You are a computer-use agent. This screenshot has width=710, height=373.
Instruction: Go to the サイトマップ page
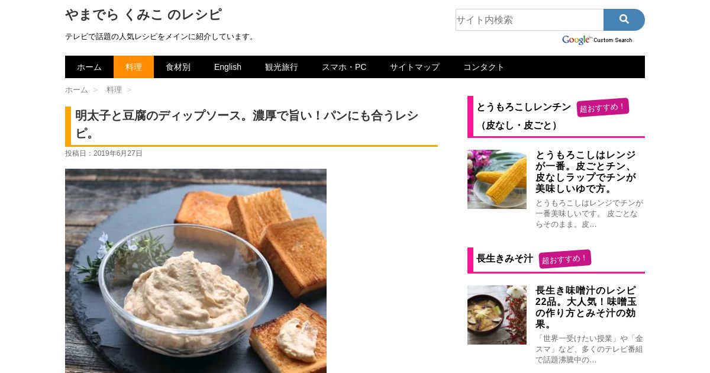(415, 67)
